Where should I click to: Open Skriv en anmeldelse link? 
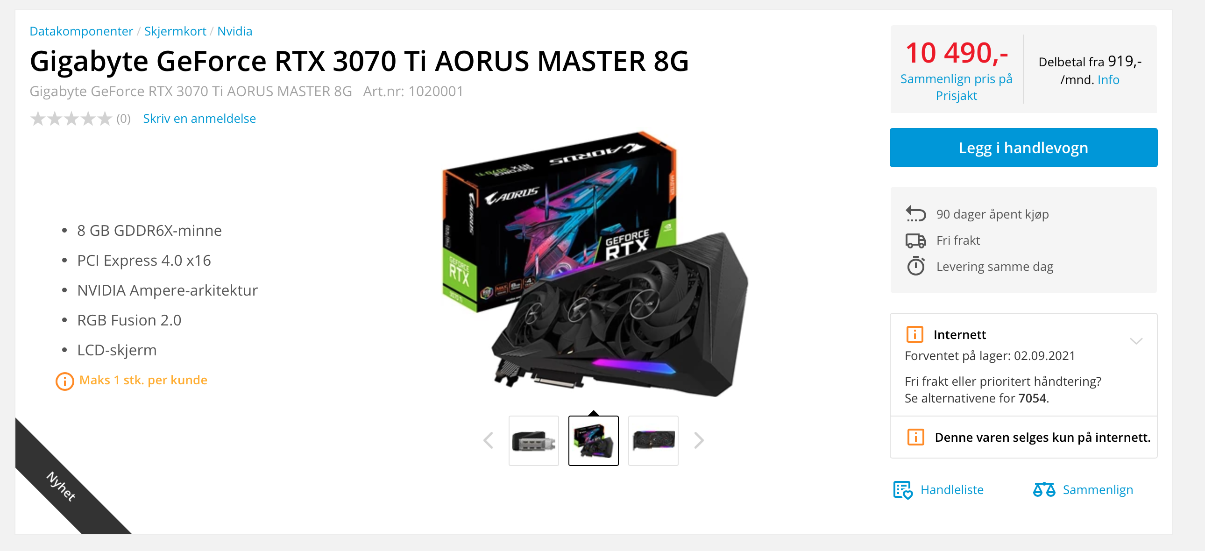pyautogui.click(x=199, y=119)
